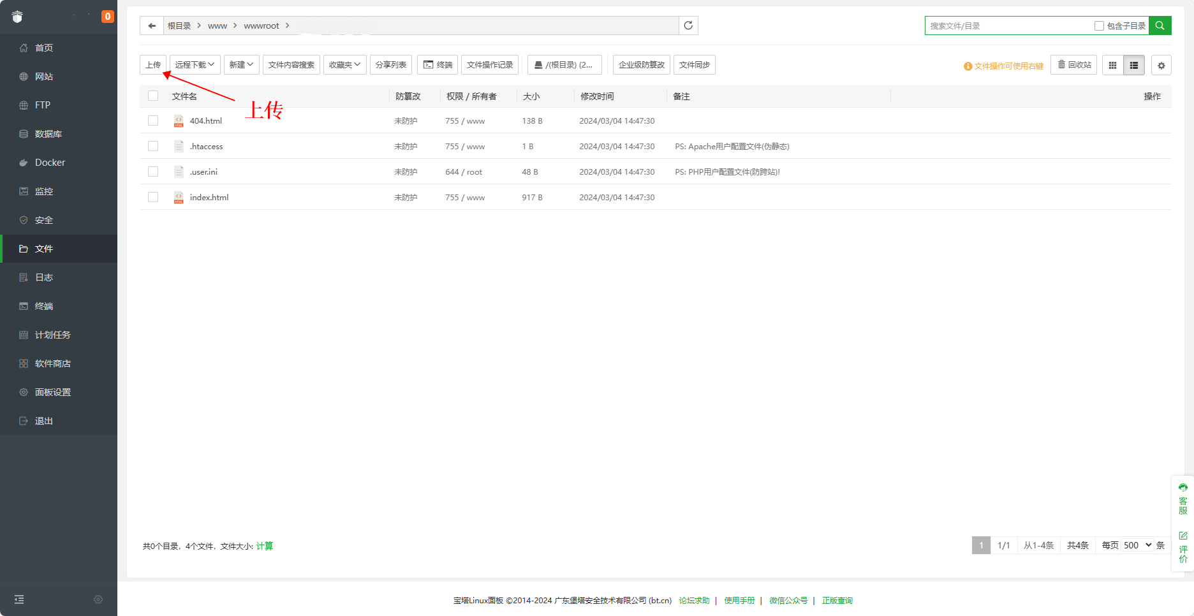Click the 上传 upload button

153,65
